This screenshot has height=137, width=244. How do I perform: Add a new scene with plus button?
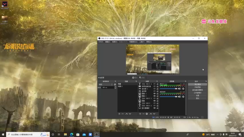pos(119,114)
